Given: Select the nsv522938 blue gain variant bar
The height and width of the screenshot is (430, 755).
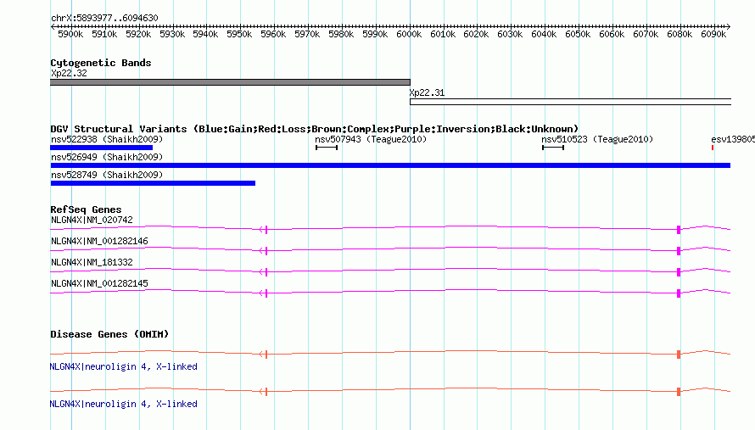Looking at the screenshot, I should coord(102,148).
